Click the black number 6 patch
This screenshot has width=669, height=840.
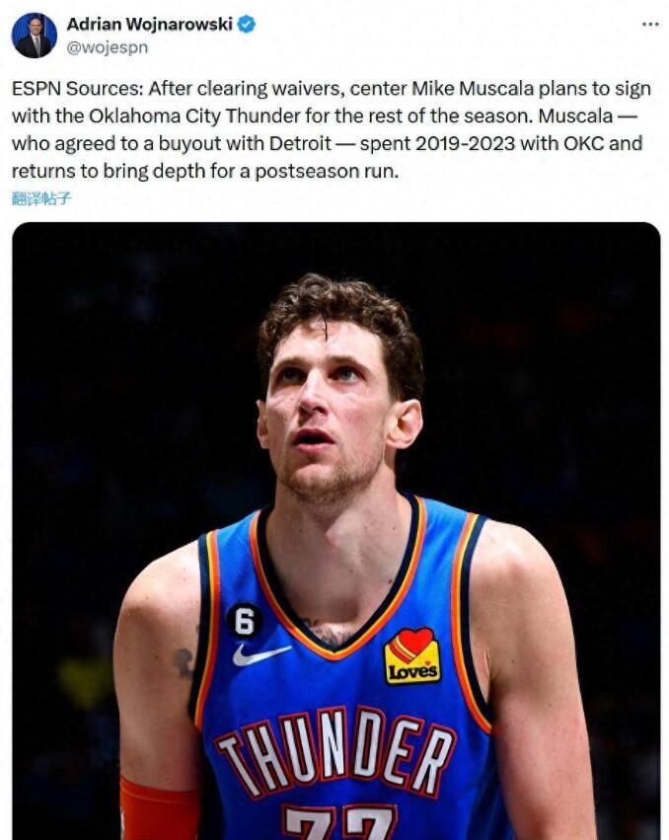245,621
